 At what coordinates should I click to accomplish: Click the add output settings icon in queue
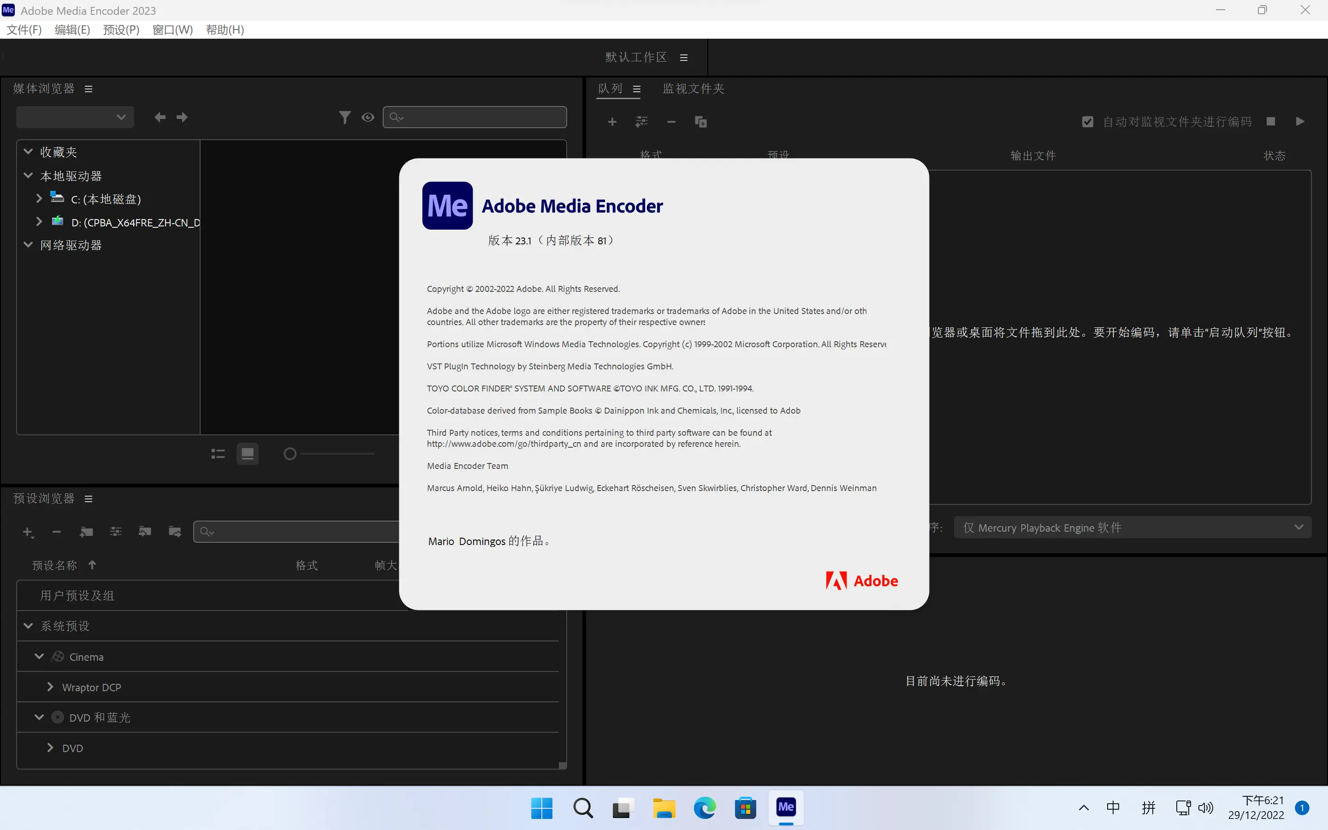(x=641, y=121)
